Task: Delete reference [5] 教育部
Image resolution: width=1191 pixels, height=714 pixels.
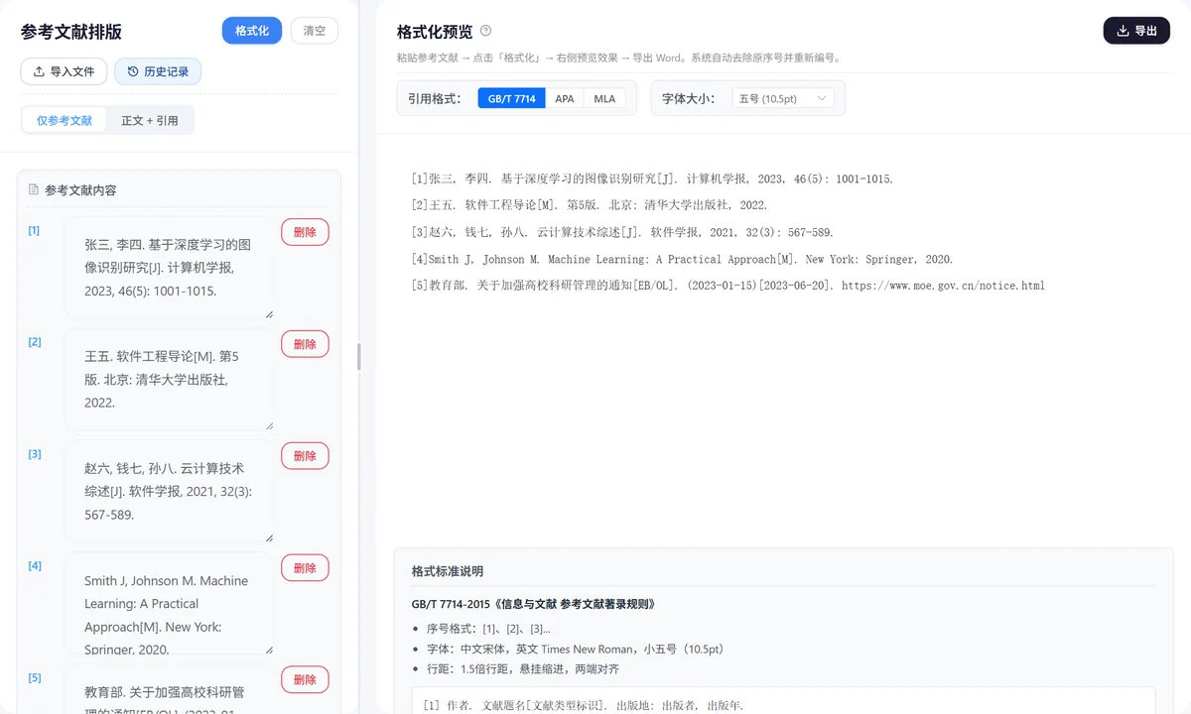Action: [305, 680]
